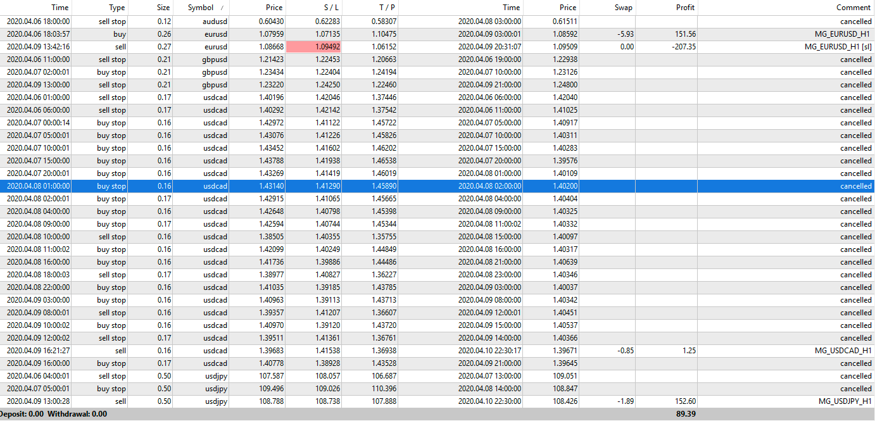Select the 1.38505 usdcad sell stop price
Screen dimensions: 875x421
(271, 237)
